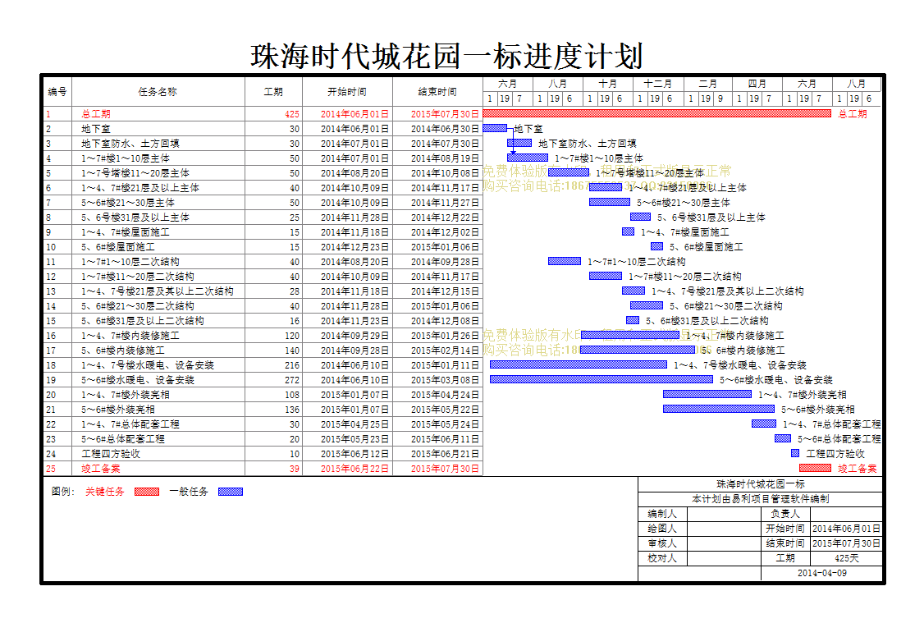
Task: Click the 六月 timeline header at the left
Action: pos(507,84)
